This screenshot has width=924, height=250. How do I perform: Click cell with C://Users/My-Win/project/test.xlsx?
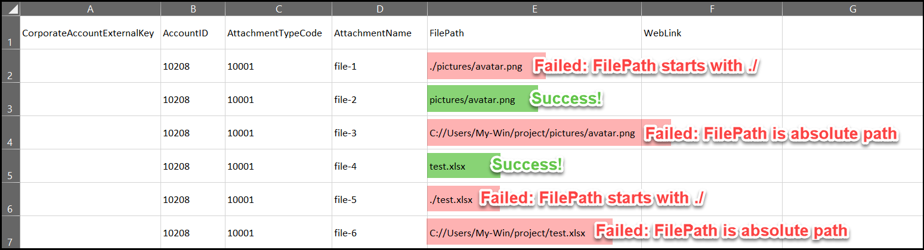(x=534, y=232)
